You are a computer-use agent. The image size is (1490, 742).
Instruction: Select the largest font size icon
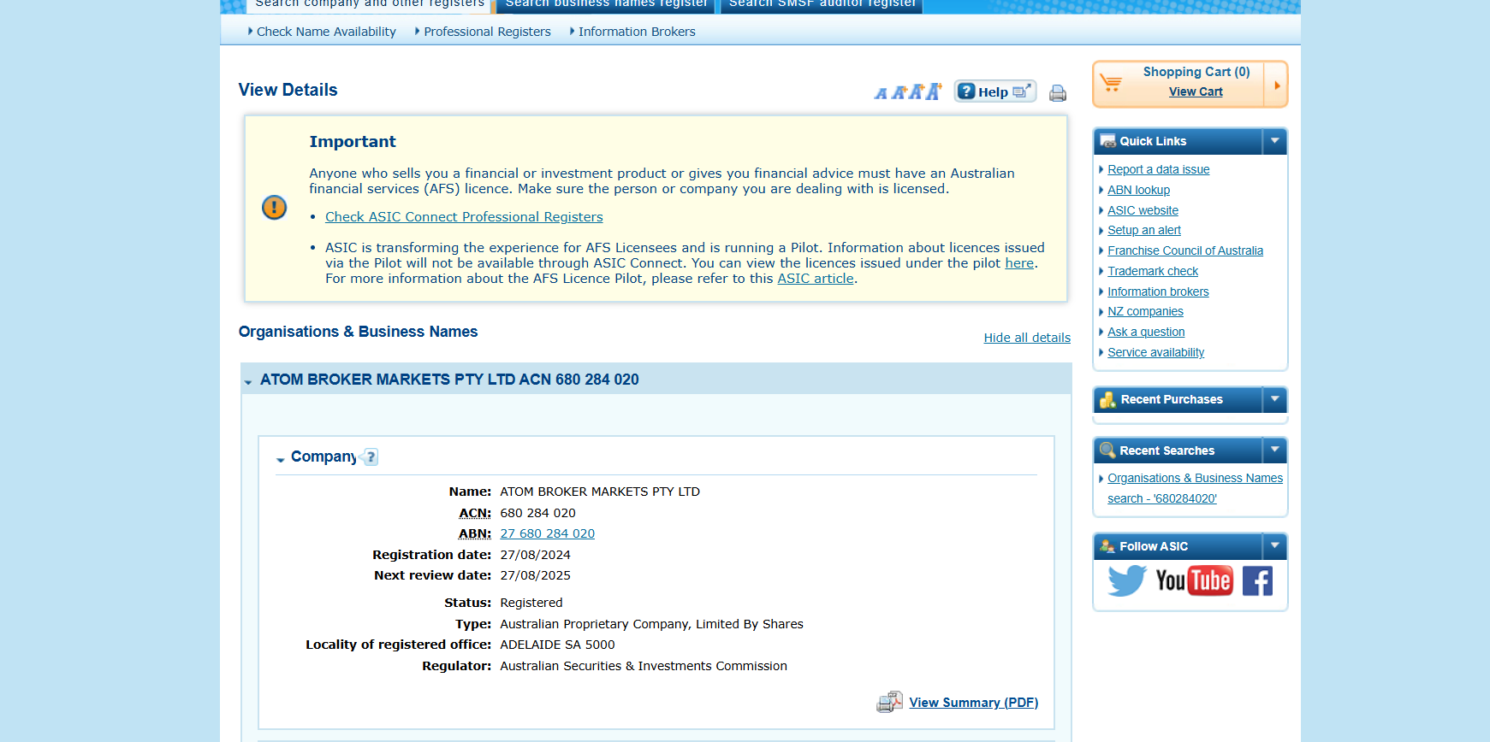pyautogui.click(x=933, y=91)
